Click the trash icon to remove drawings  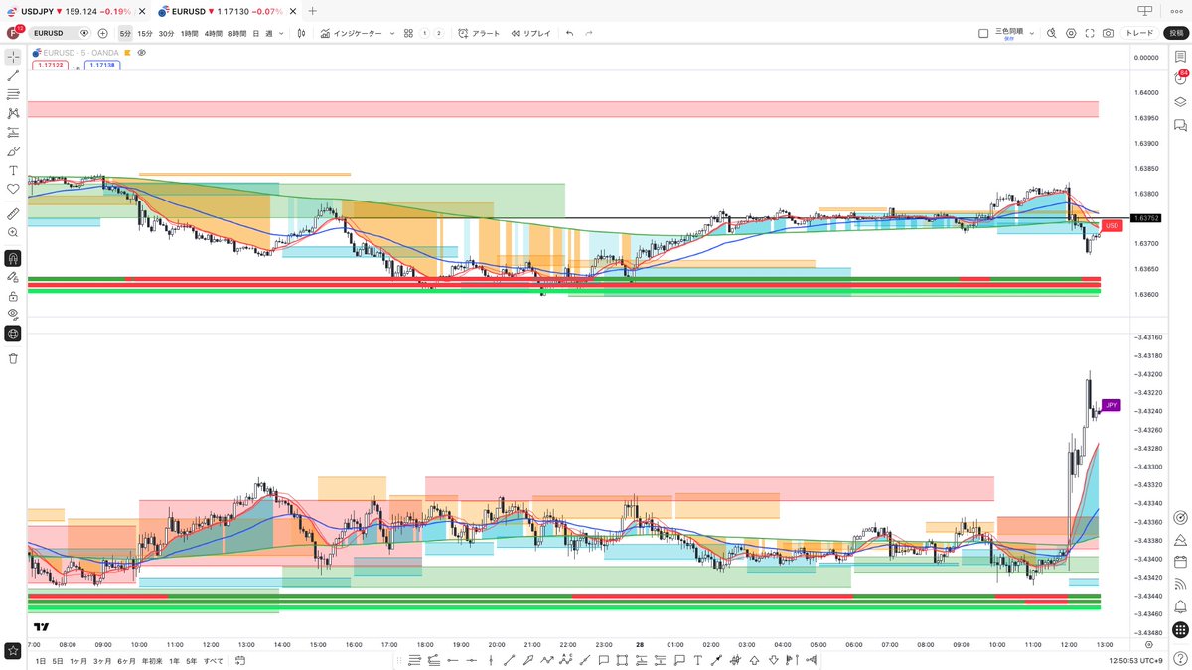click(13, 358)
